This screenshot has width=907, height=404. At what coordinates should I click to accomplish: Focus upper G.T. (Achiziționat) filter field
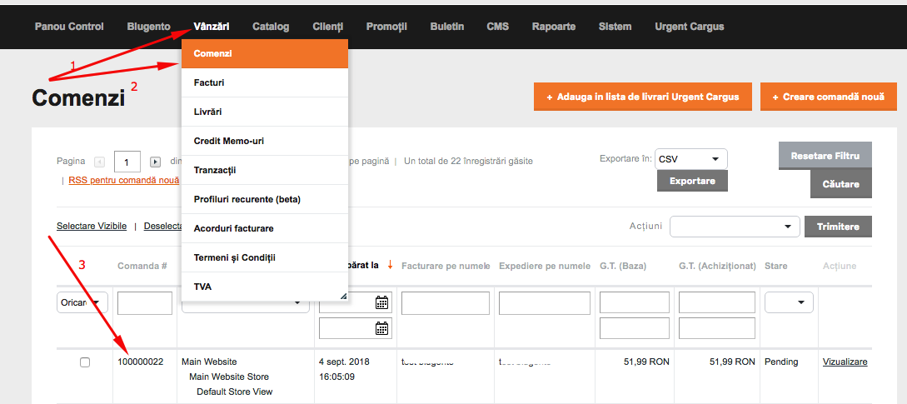pyautogui.click(x=717, y=302)
